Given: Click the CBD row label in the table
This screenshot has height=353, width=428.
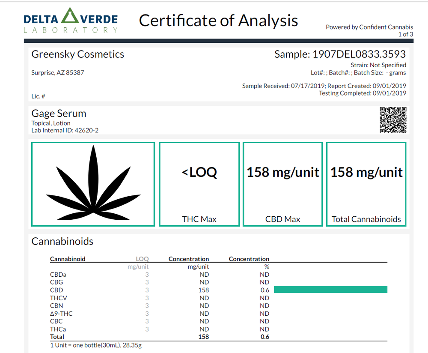Looking at the screenshot, I should 56,290.
